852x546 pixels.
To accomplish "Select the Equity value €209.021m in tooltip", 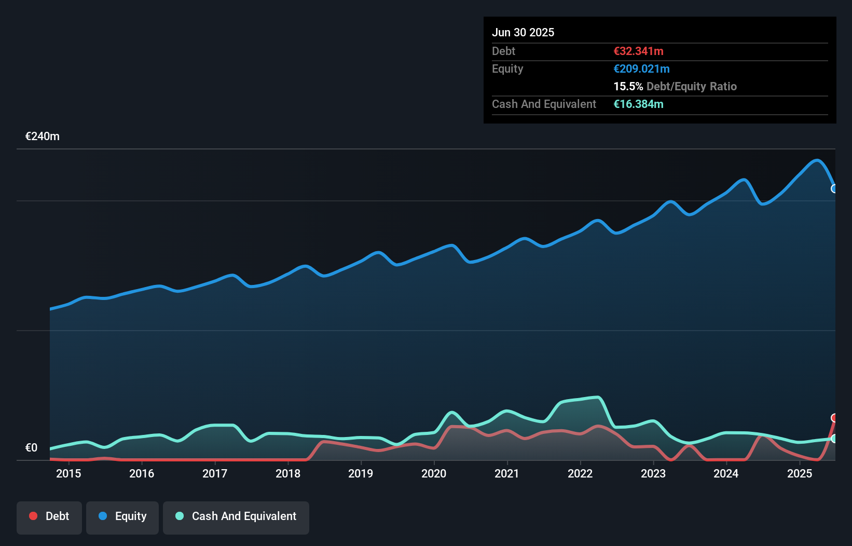I will (641, 69).
